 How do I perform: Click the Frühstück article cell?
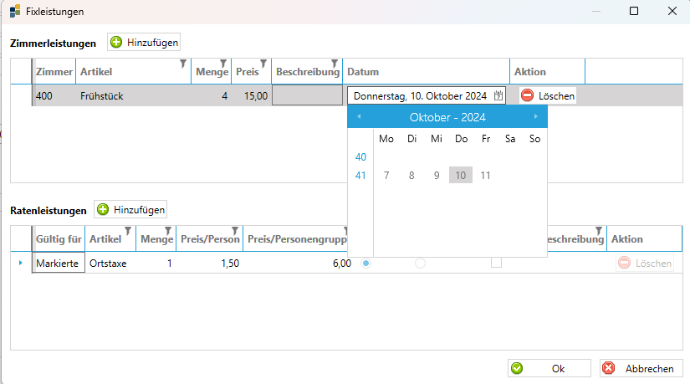(134, 95)
